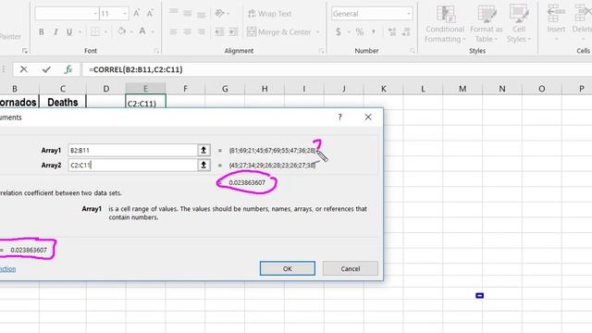Click the Borders icon in Font group
The height and width of the screenshot is (333, 592).
95,31
